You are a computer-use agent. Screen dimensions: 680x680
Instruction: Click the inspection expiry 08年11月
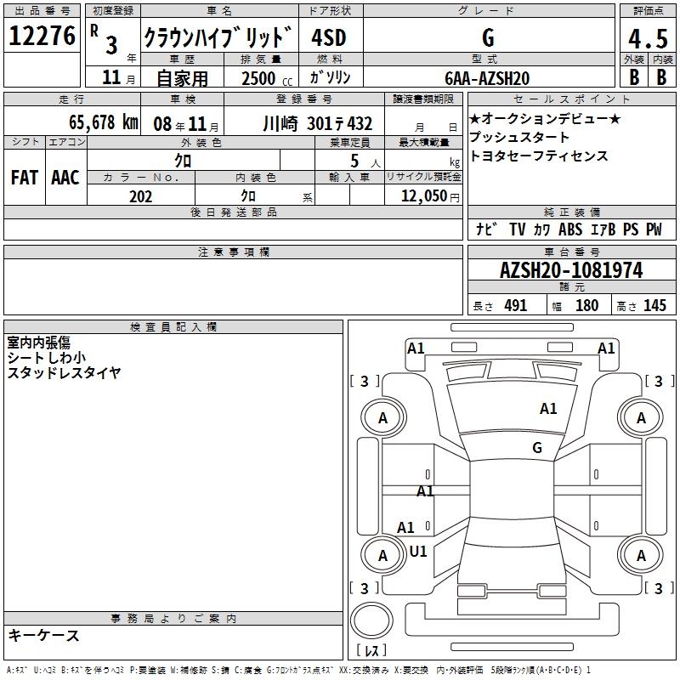(x=186, y=124)
